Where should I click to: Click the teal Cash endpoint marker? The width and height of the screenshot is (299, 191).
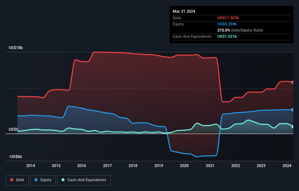pyautogui.click(x=293, y=127)
